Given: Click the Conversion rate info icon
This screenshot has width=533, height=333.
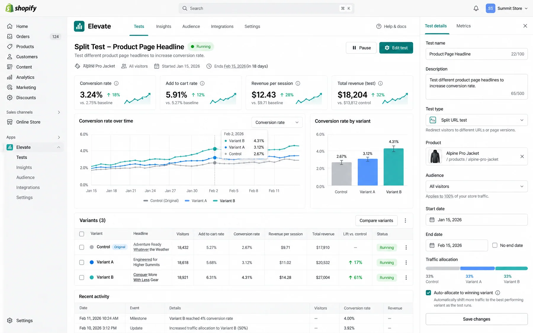Looking at the screenshot, I should click(116, 83).
